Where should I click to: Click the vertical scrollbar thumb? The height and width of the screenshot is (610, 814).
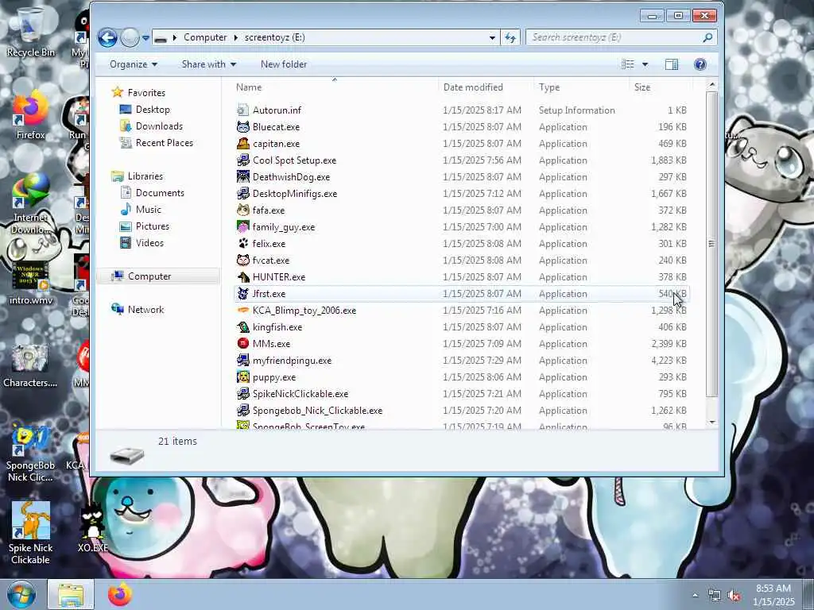tap(712, 244)
